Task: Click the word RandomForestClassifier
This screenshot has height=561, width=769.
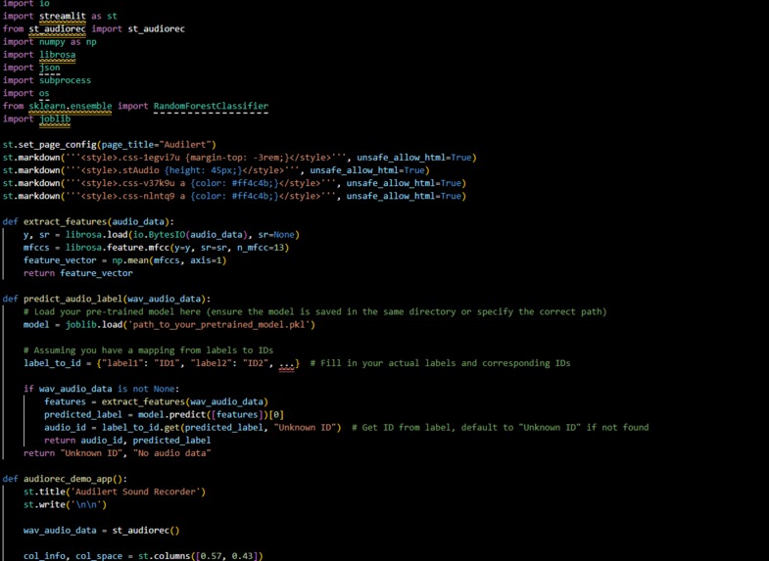Action: (x=211, y=106)
